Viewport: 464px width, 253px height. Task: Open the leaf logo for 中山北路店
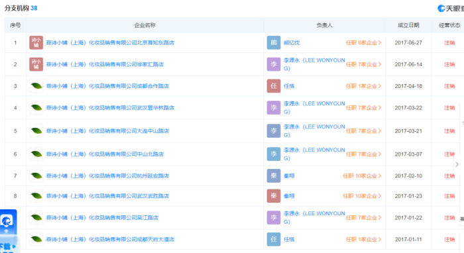click(36, 154)
